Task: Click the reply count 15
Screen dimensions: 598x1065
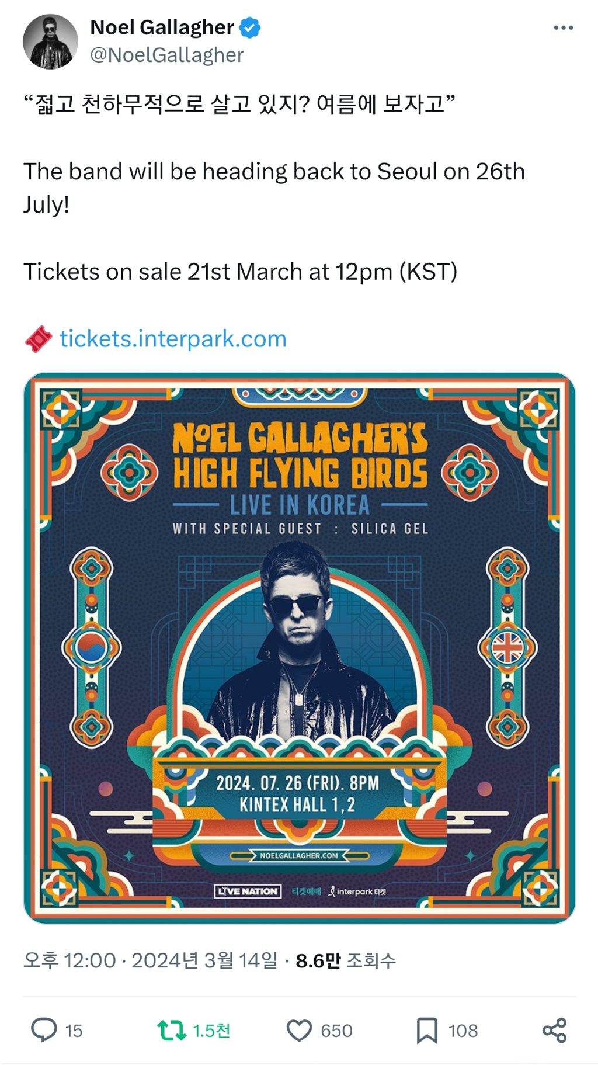Action: [74, 1031]
